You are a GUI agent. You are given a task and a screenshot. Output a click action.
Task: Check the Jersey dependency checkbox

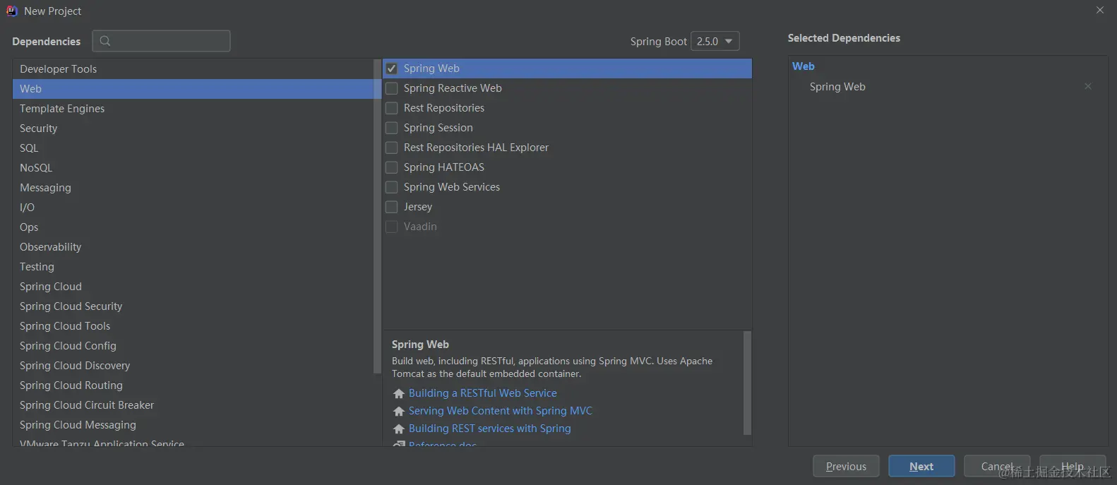coord(392,207)
